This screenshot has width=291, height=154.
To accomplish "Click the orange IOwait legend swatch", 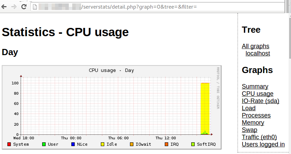I will pos(132,144).
